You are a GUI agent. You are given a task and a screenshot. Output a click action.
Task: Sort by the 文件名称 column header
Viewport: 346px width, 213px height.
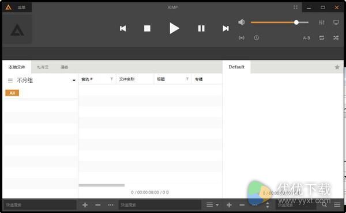click(x=134, y=79)
